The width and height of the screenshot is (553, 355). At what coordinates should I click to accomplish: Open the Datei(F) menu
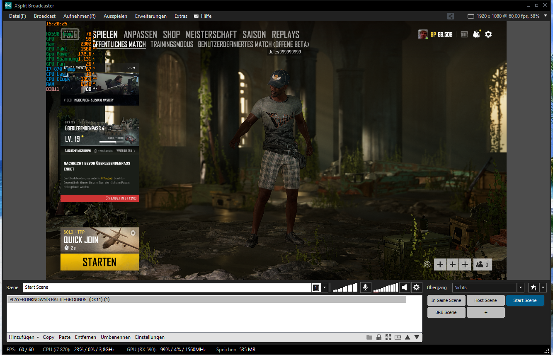pyautogui.click(x=17, y=16)
